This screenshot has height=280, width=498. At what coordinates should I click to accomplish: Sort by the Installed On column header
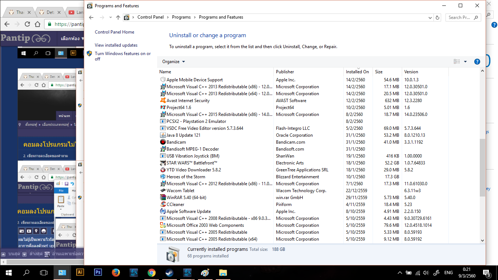[358, 72]
